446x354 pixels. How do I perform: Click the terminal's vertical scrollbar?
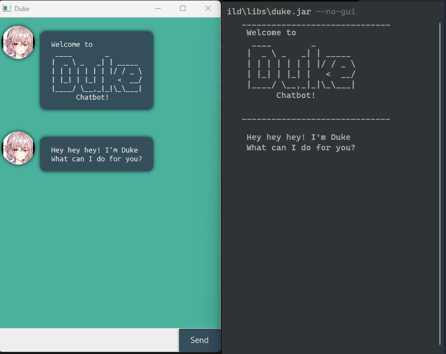442,165
